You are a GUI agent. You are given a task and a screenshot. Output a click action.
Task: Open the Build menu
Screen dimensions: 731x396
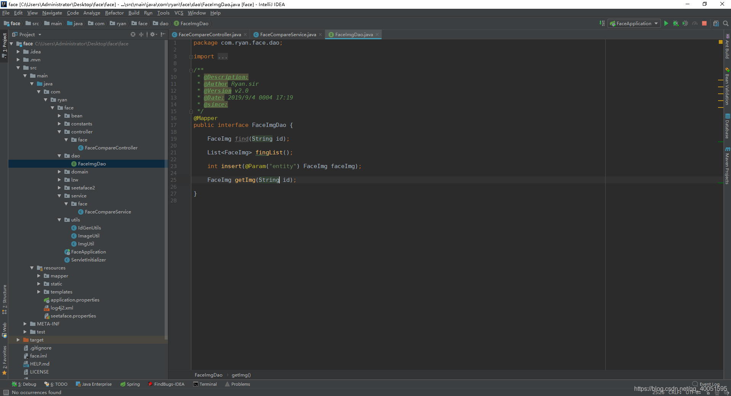tap(134, 13)
